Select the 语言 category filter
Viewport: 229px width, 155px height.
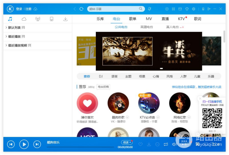(x=114, y=76)
